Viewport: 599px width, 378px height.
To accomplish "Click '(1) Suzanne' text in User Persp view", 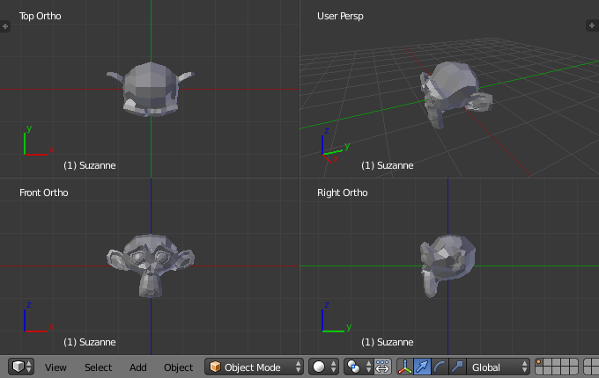I will click(x=388, y=165).
